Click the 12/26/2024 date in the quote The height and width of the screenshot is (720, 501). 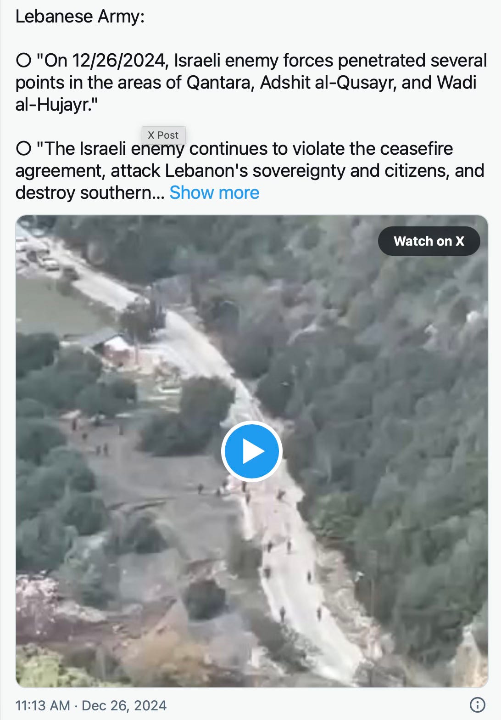coord(118,60)
